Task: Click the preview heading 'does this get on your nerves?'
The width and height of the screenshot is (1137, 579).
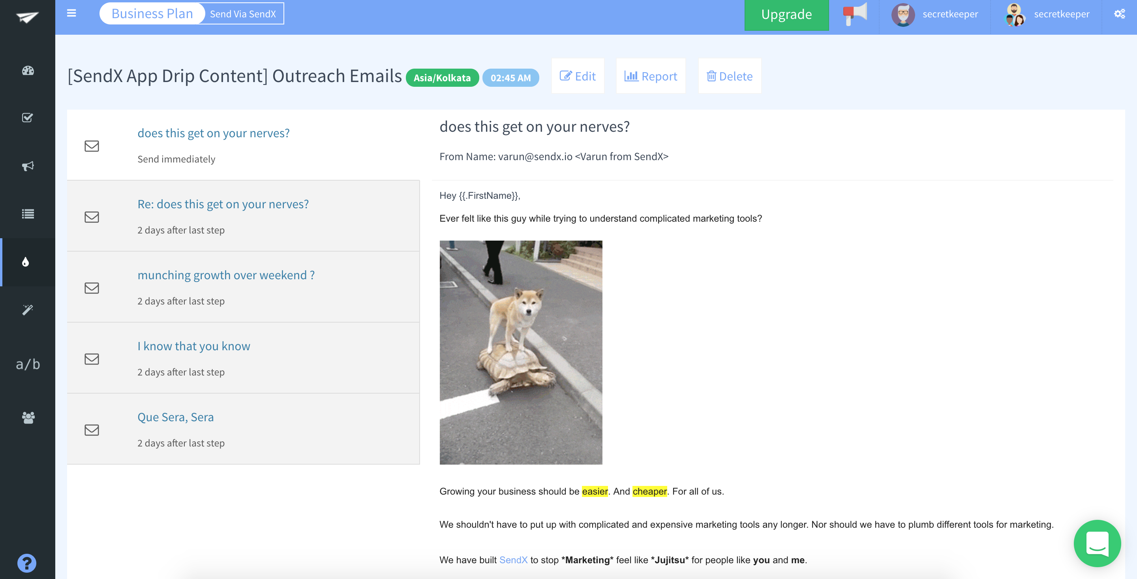Action: point(535,127)
